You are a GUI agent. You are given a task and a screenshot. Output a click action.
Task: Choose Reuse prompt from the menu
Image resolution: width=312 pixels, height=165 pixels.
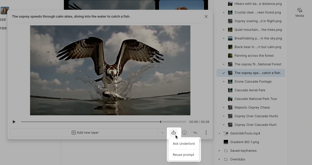[x=183, y=155]
